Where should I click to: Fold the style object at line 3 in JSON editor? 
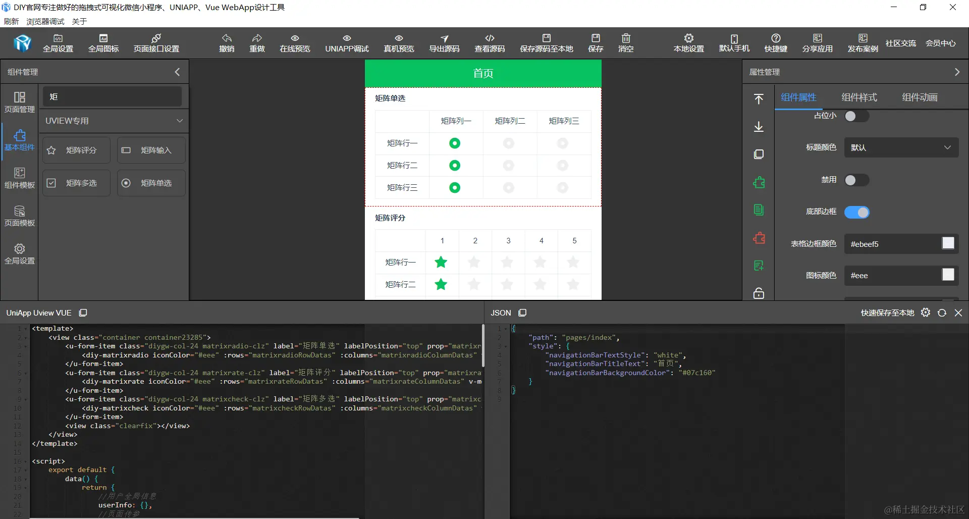pyautogui.click(x=506, y=346)
